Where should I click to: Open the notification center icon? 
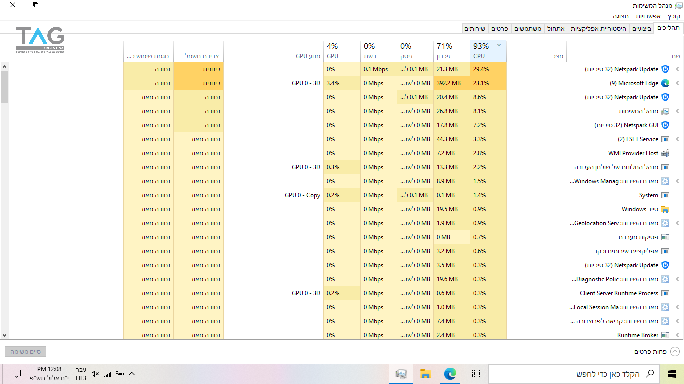(16, 373)
